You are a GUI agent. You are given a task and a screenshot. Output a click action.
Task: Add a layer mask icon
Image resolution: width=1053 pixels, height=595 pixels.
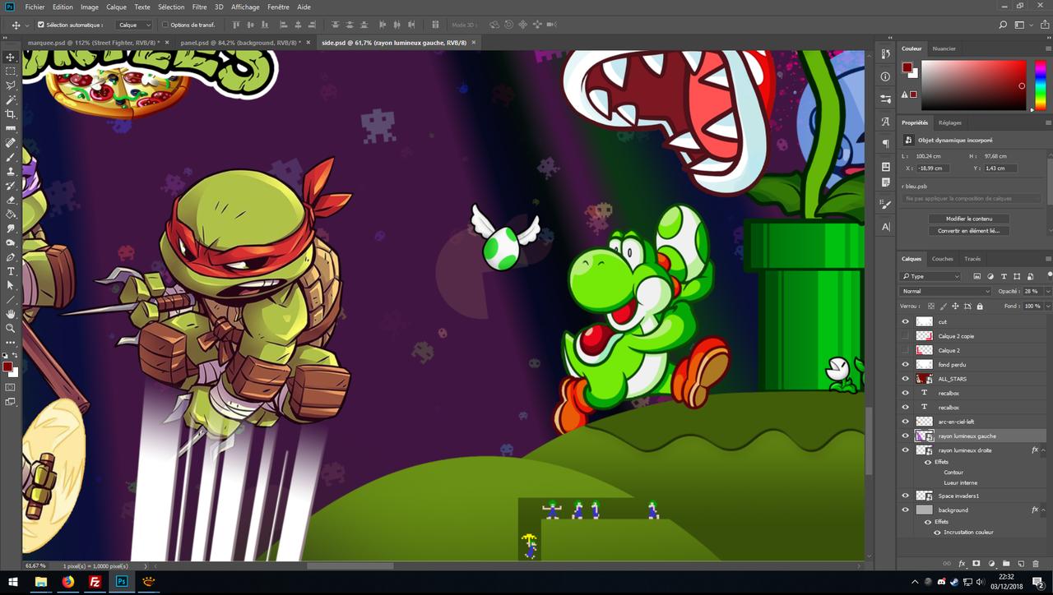coord(976,564)
